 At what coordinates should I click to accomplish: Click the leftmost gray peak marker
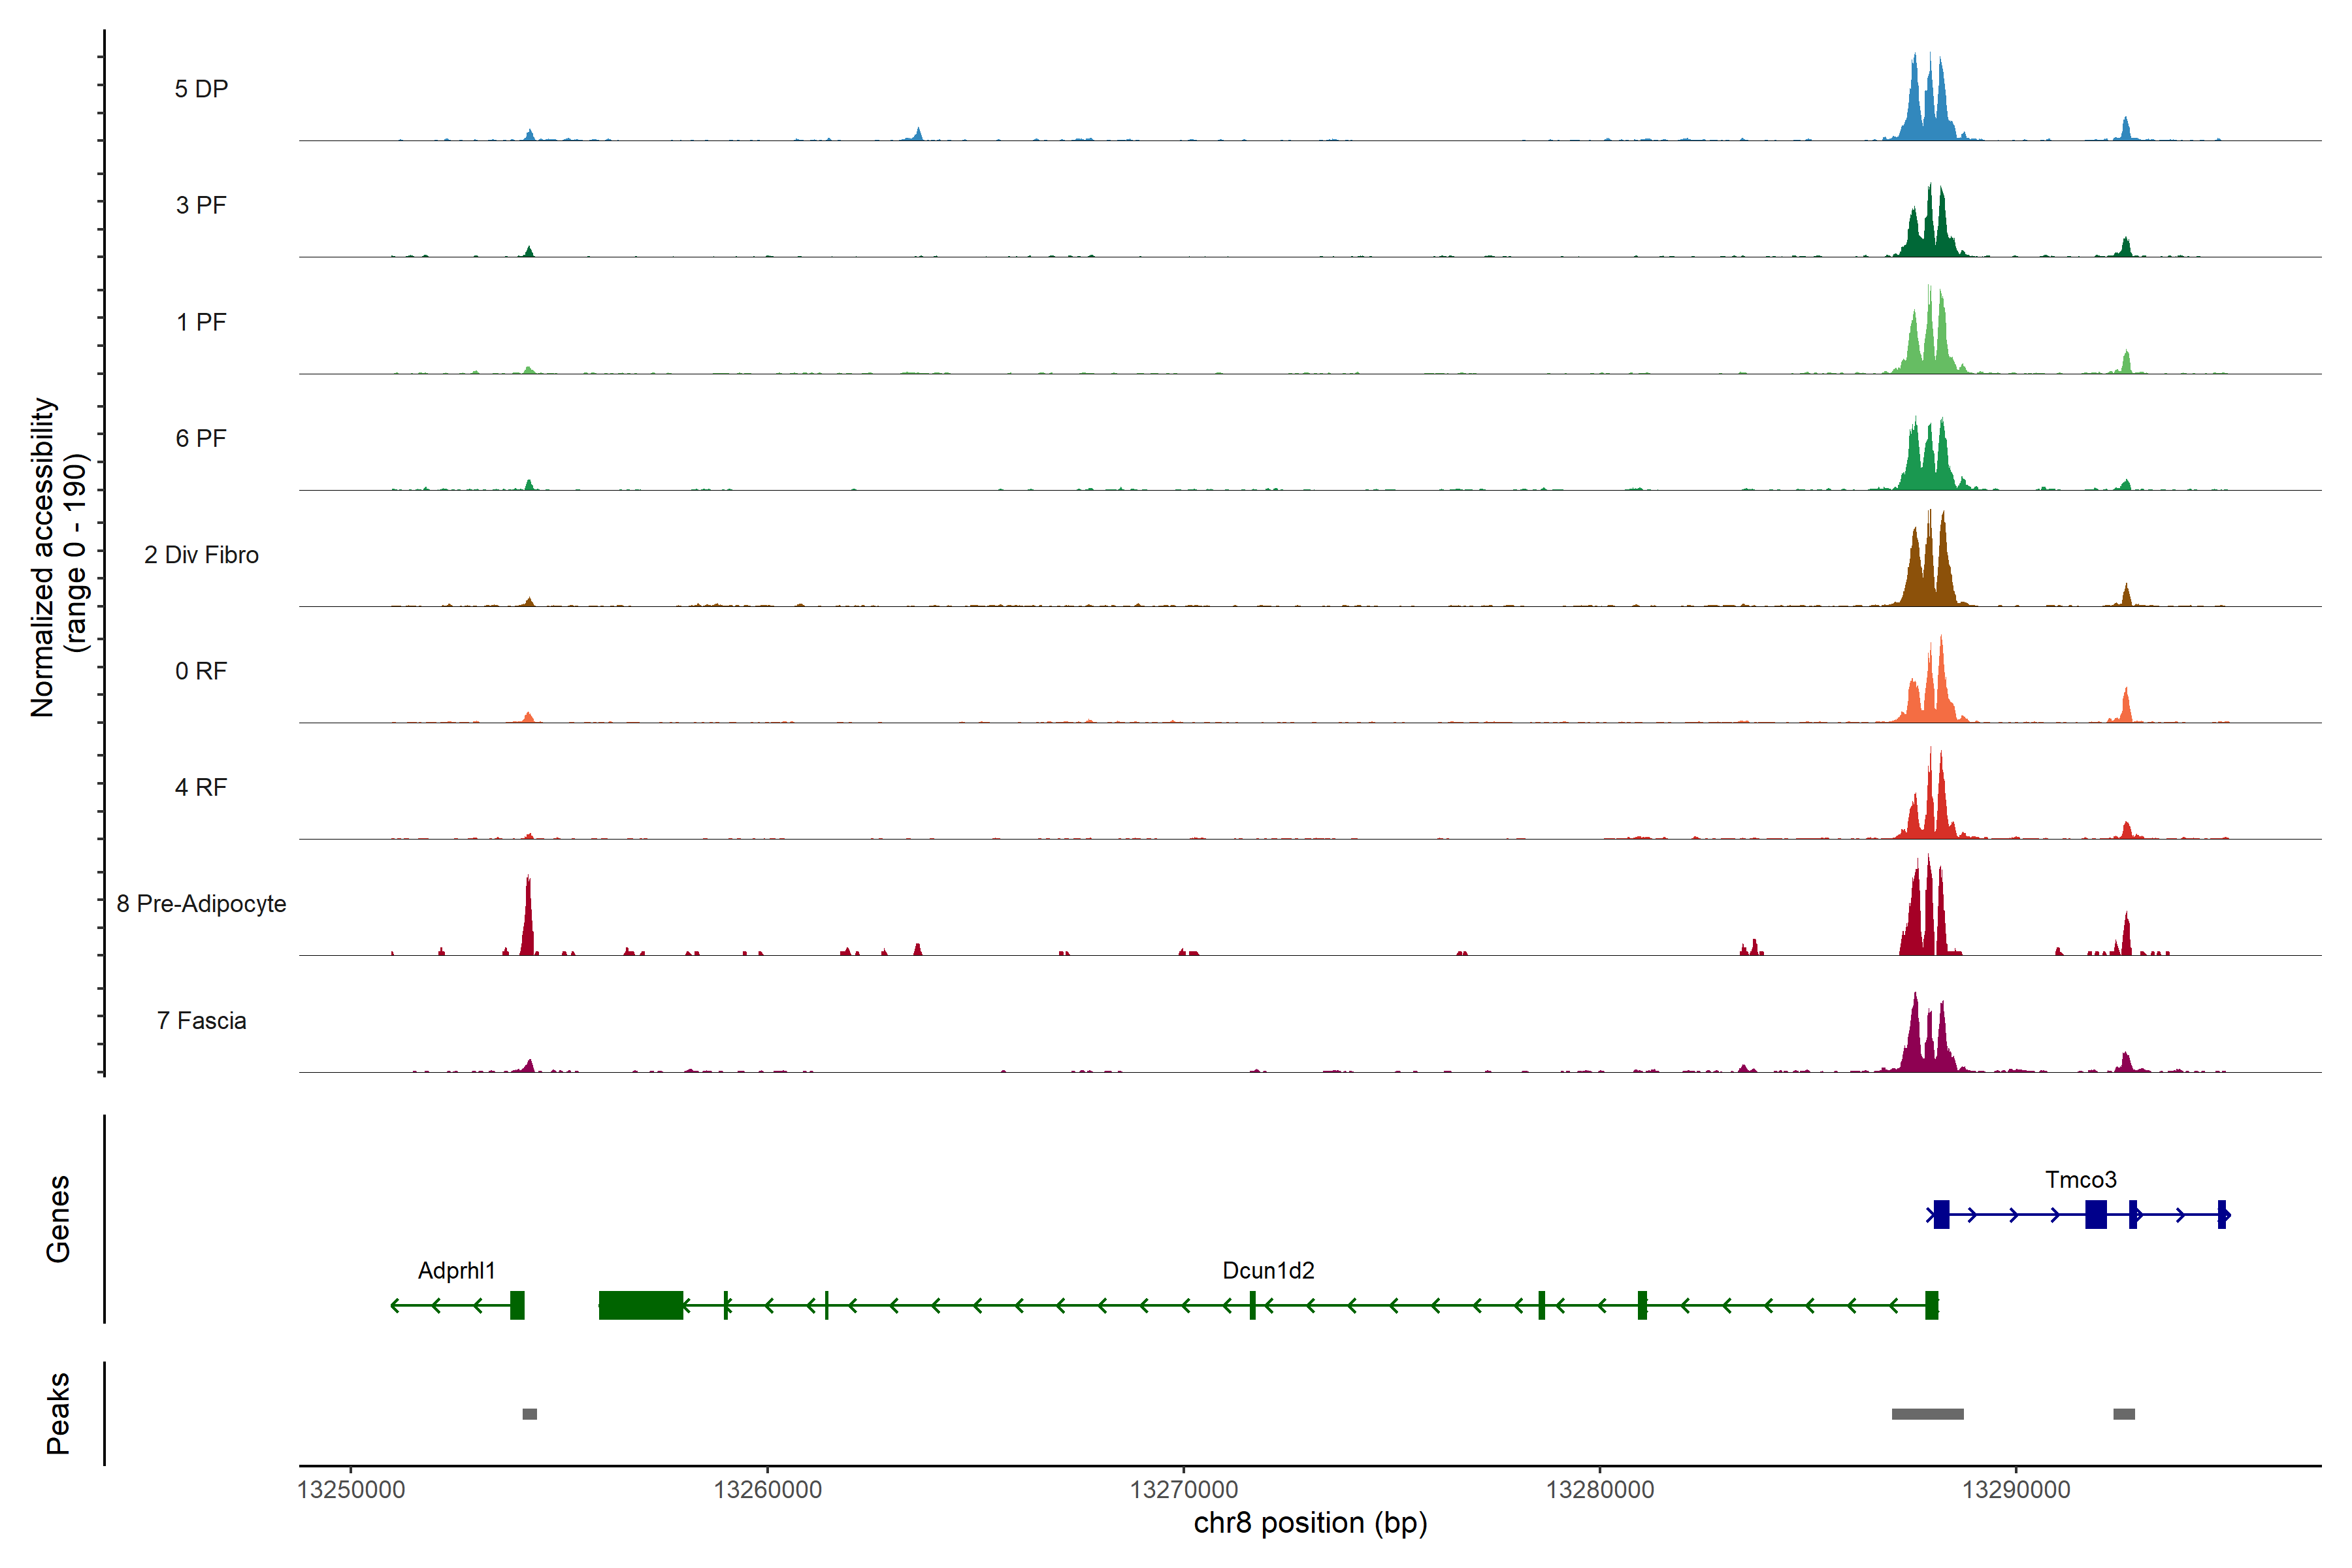[529, 1414]
